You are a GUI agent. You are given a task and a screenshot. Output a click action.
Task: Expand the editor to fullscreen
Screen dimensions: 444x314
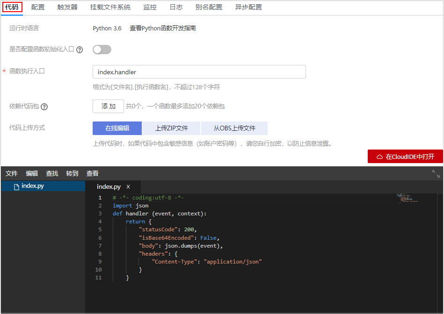[x=436, y=174]
